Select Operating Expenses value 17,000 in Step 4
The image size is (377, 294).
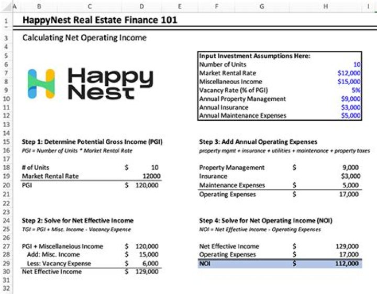point(349,254)
